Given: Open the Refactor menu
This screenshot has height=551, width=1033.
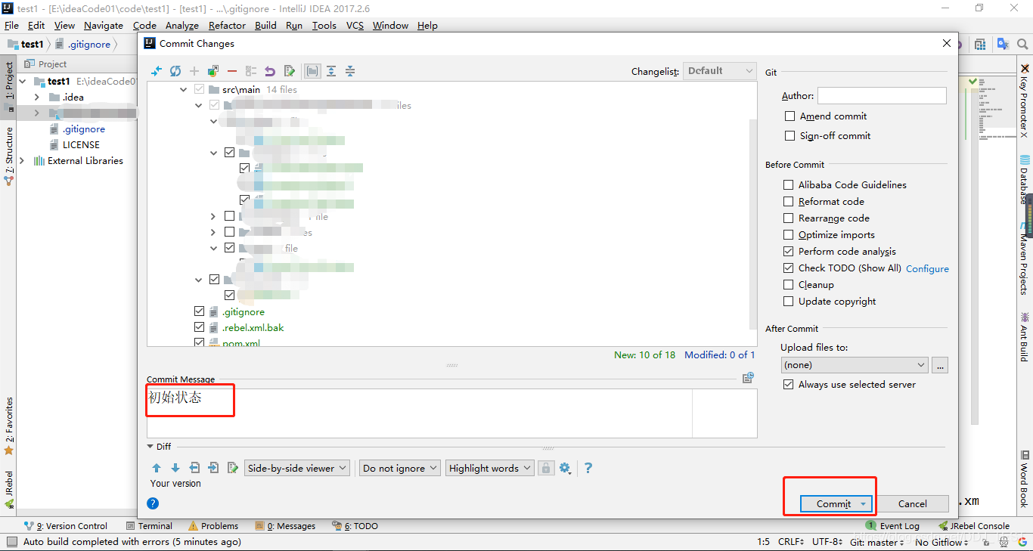Looking at the screenshot, I should pyautogui.click(x=228, y=25).
